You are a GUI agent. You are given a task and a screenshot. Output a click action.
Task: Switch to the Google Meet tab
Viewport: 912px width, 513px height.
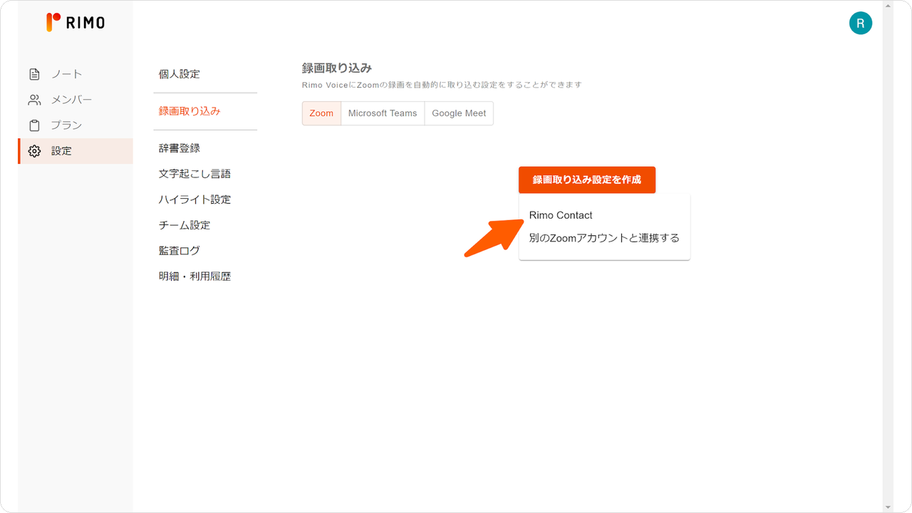point(459,113)
